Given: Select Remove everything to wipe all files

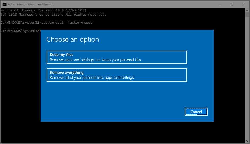Looking at the screenshot, I should point(117,75).
